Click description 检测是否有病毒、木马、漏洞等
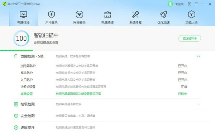Image resolution: width=215 pixels, height=135 pixels. [x=76, y=116]
